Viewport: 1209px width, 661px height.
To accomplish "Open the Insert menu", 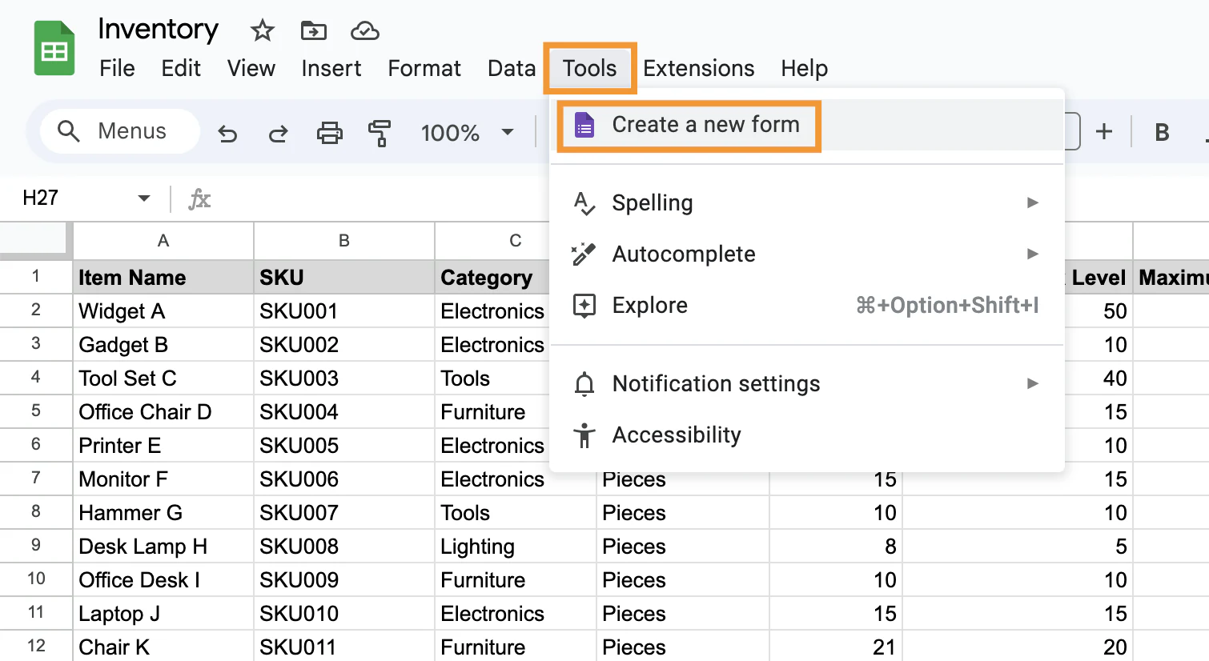I will click(x=331, y=69).
